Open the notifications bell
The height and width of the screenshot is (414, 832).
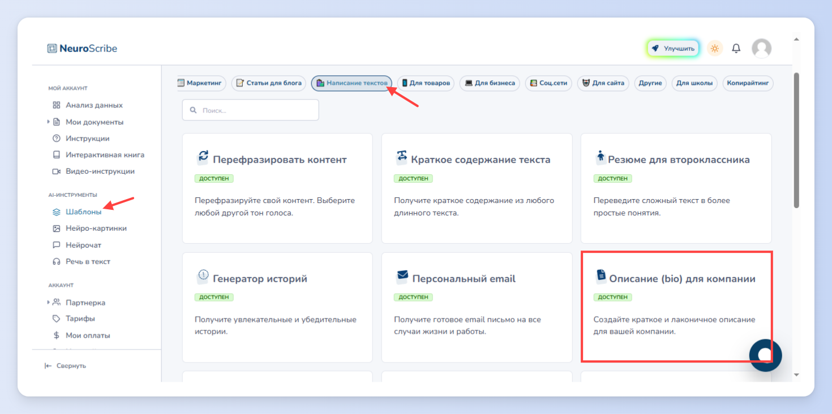coord(736,49)
